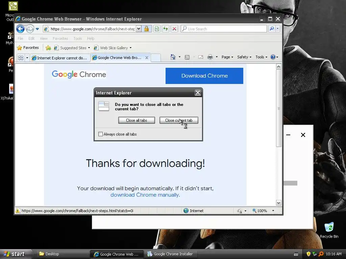Click the orange search tray icon
Screen dimensions: 346x259
click(x=321, y=254)
